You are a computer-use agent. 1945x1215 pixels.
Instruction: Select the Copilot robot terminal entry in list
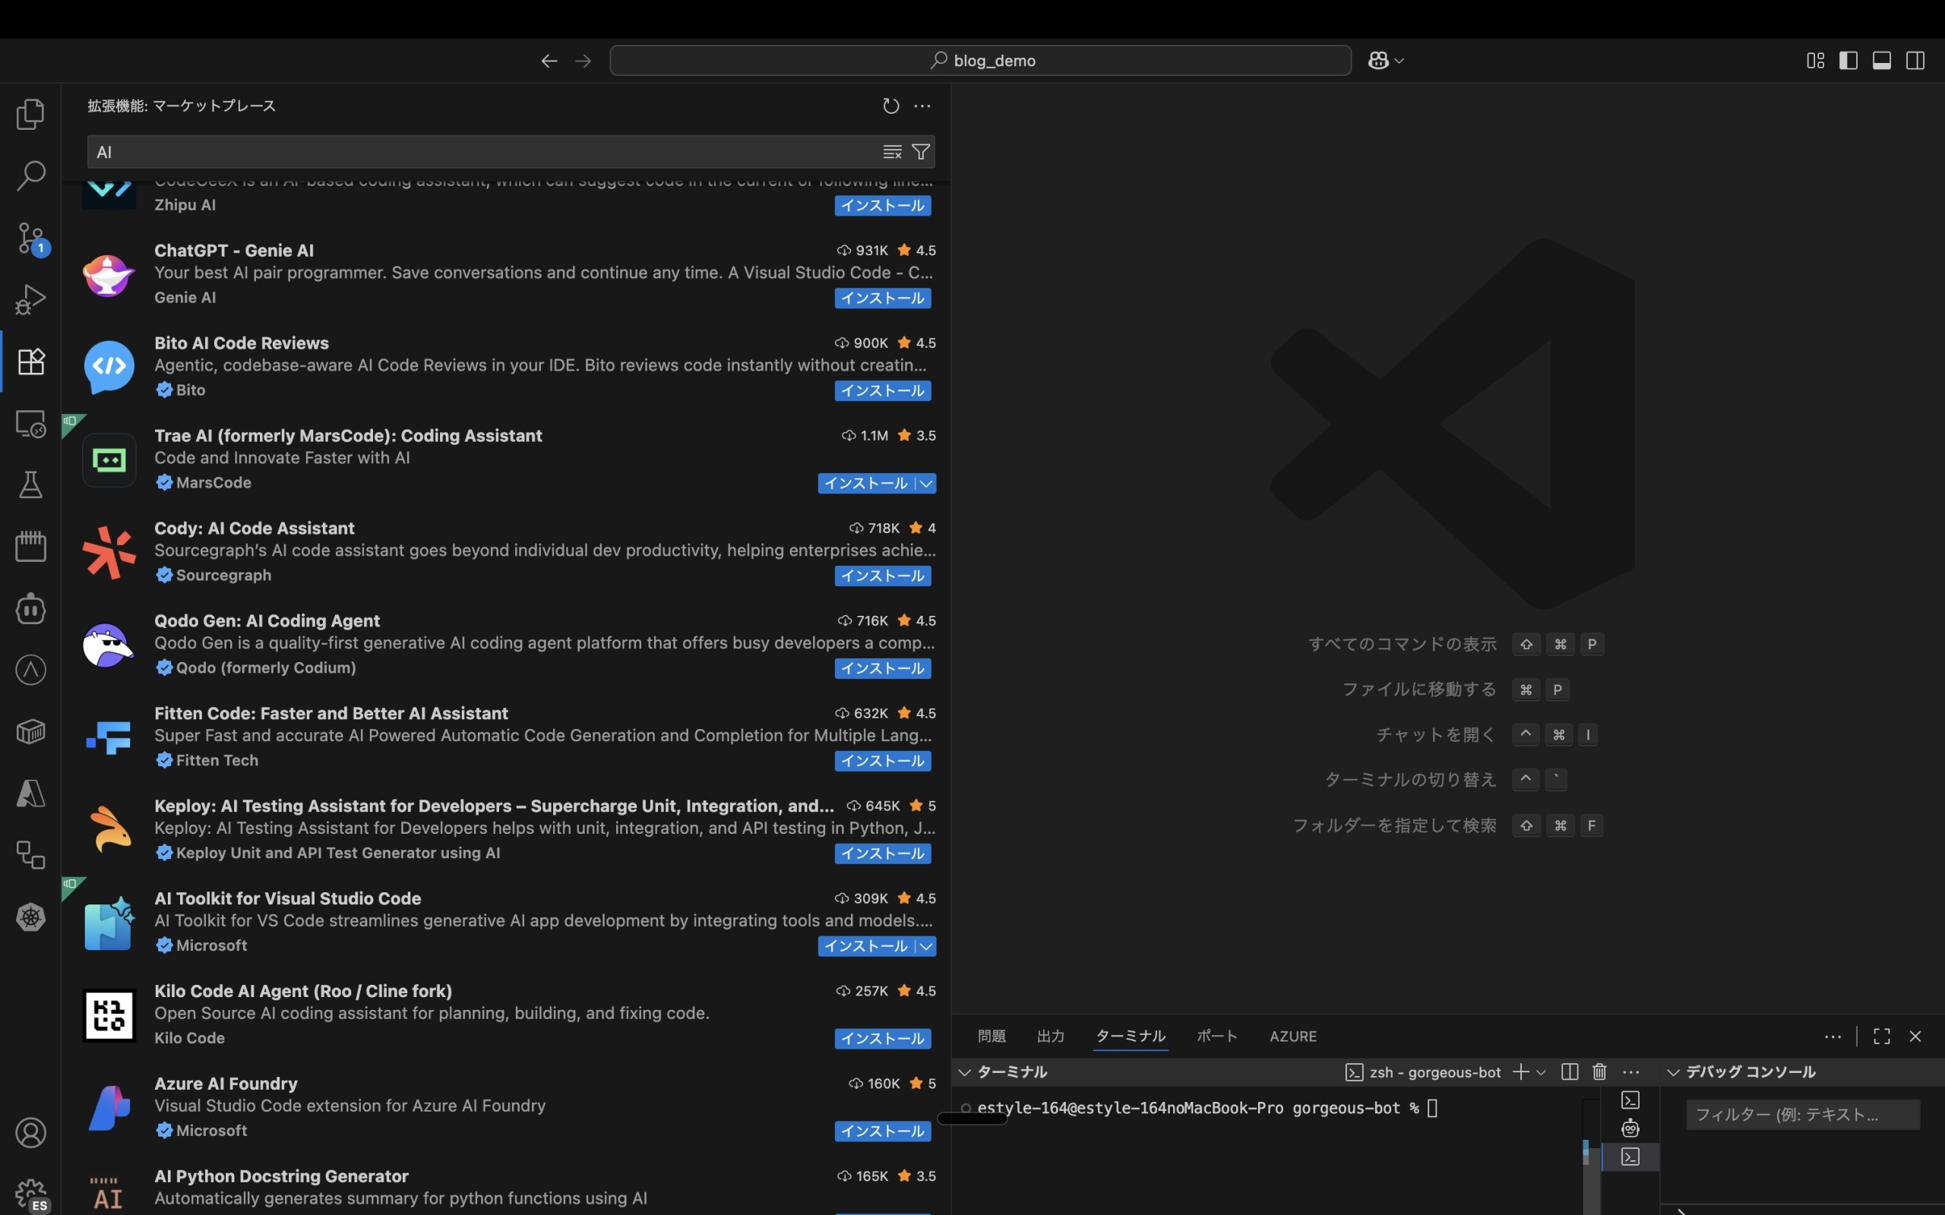1630,1128
